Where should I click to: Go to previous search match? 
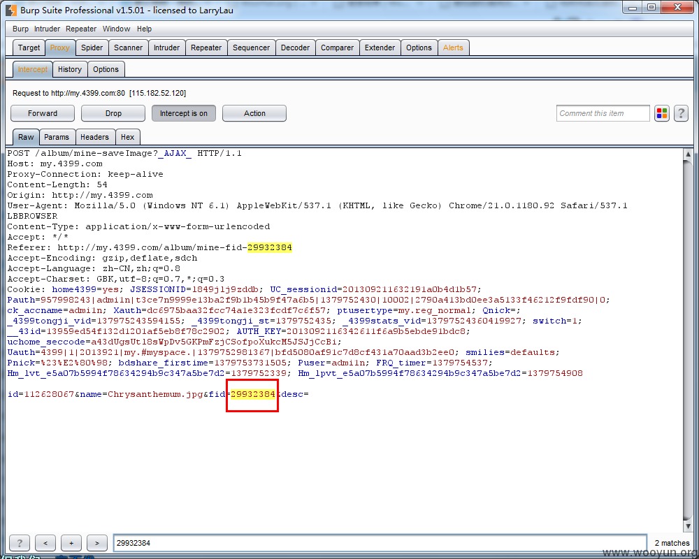pos(45,543)
